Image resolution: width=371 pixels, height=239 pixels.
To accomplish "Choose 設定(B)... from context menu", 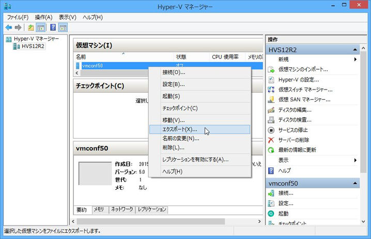I will (199, 84).
